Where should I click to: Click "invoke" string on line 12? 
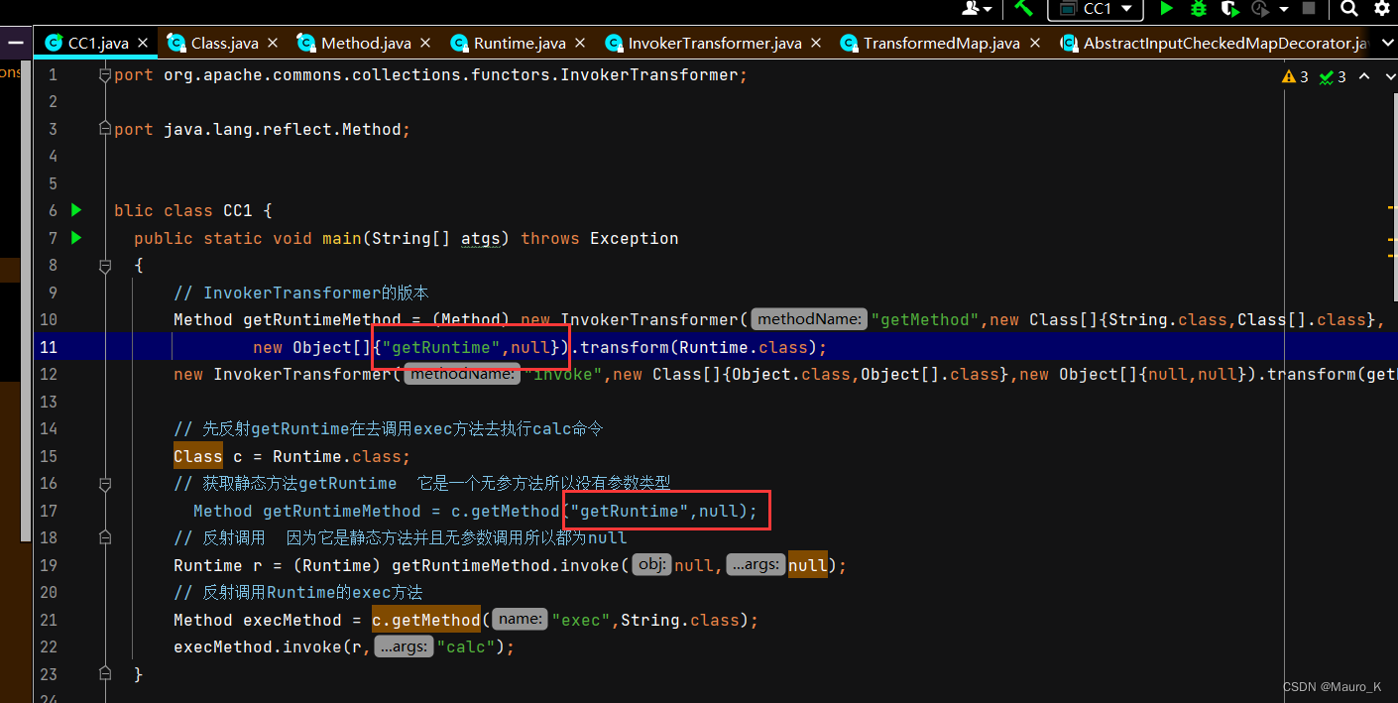[x=564, y=374]
